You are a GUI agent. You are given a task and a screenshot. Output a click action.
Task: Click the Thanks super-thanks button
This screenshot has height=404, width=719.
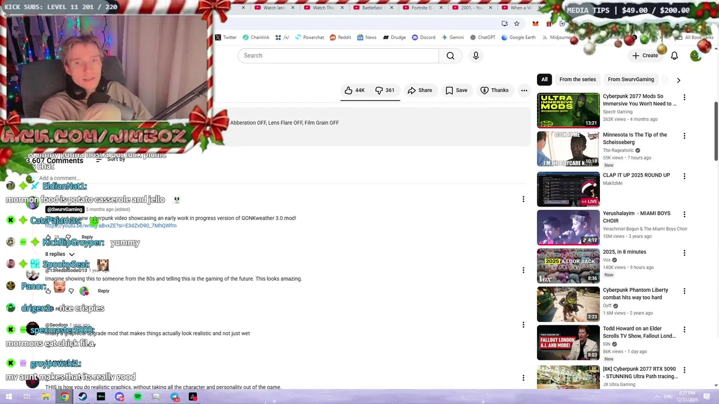point(494,90)
